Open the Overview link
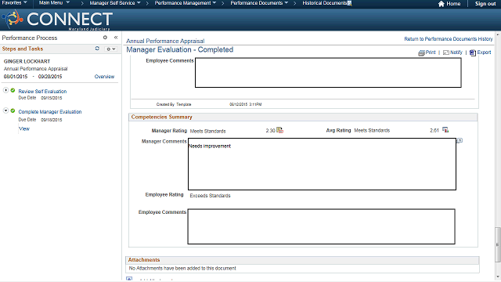 pyautogui.click(x=104, y=77)
